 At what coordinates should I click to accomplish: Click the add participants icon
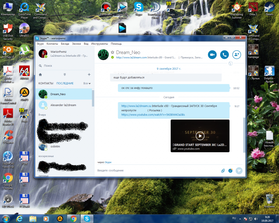click(237, 55)
